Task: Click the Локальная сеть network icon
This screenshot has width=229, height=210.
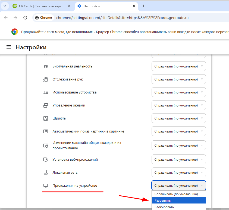Action: [x=46, y=173]
